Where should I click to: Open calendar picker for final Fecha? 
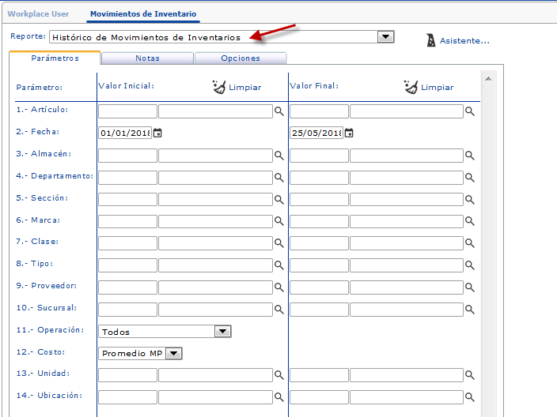pos(349,133)
